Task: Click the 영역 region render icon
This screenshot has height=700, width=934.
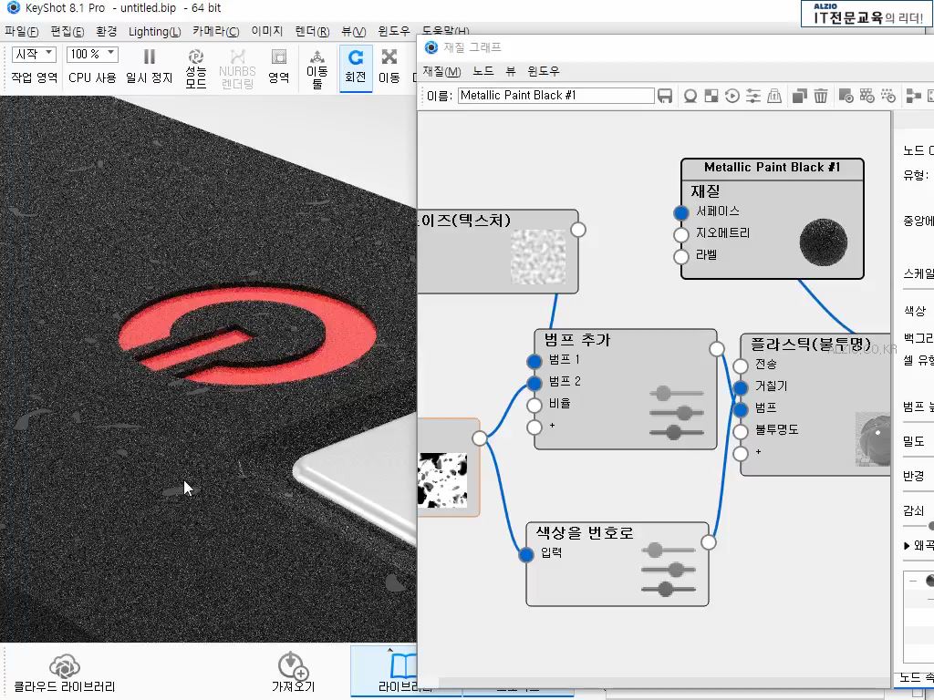Action: [x=278, y=67]
